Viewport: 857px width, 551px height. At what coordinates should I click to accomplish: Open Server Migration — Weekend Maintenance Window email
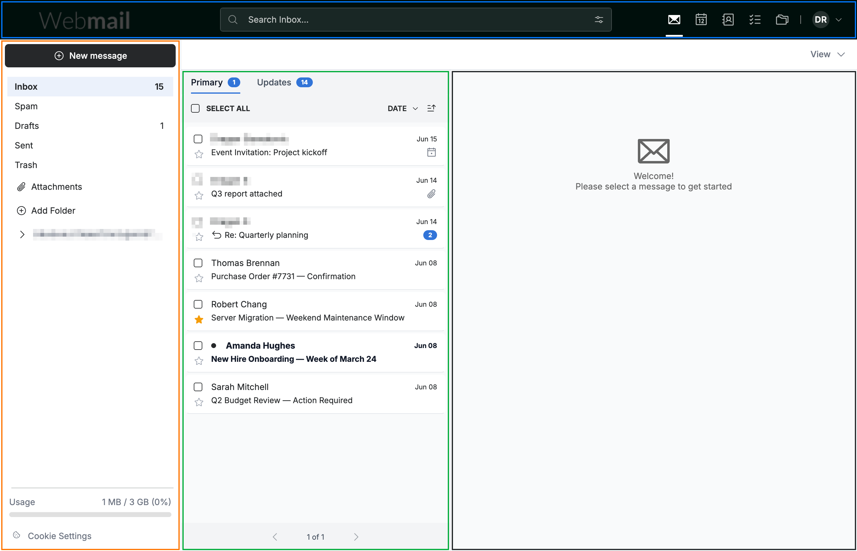[316, 311]
